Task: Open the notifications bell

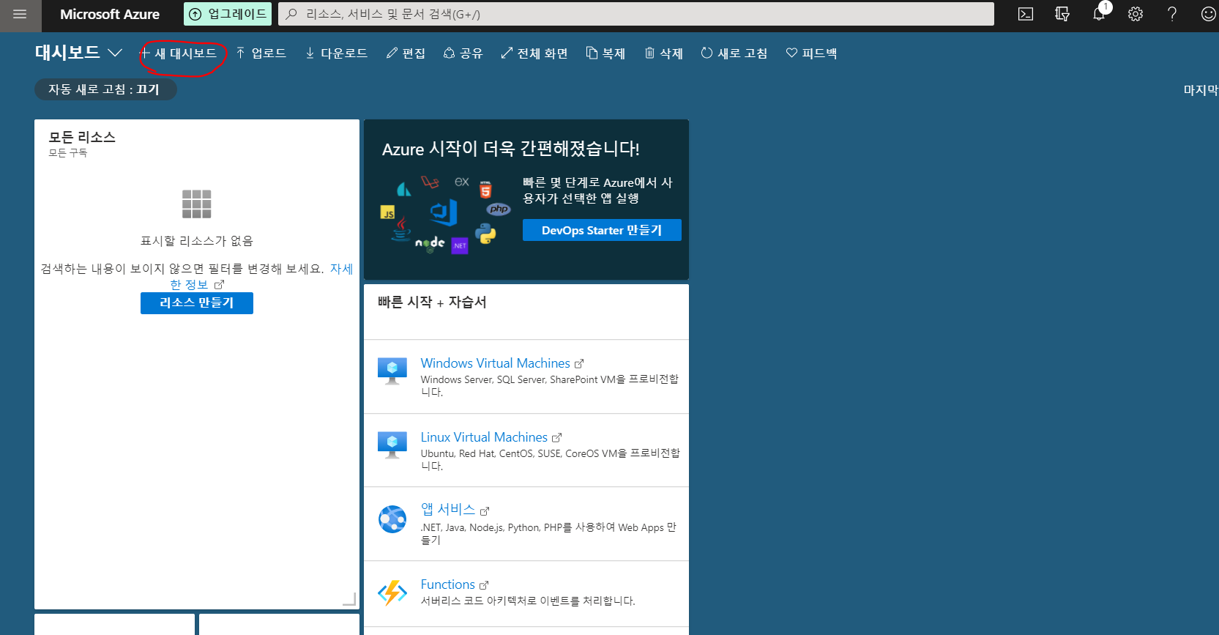Action: pos(1099,14)
